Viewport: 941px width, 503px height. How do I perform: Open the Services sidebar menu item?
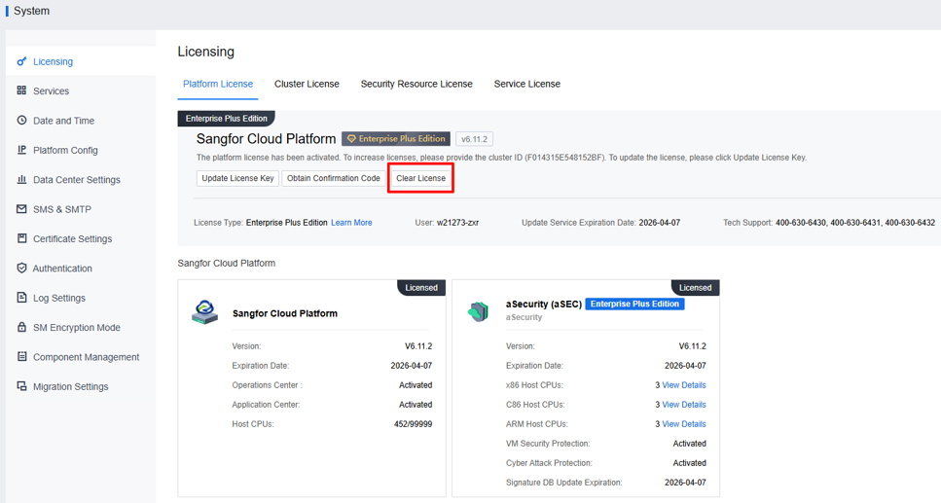pos(81,90)
